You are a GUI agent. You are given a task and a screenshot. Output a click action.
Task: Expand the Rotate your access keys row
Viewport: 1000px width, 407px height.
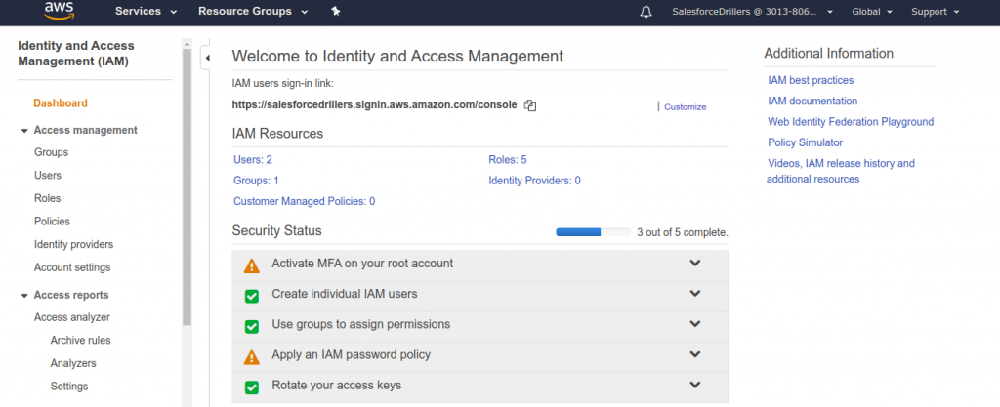(695, 385)
